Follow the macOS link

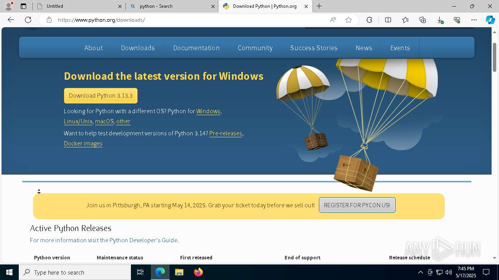tap(104, 121)
